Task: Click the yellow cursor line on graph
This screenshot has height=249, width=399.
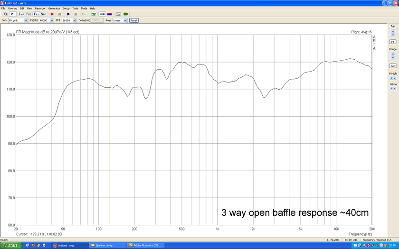Action: (109, 130)
